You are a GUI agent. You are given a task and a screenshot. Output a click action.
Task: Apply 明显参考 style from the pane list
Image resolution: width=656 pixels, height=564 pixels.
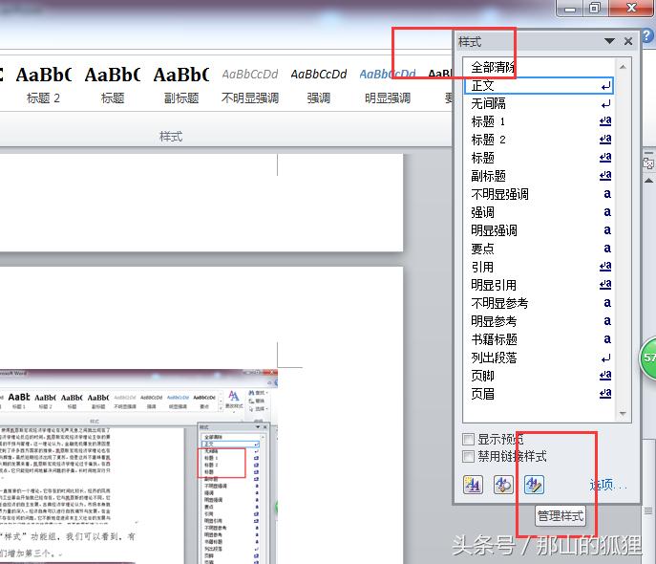(x=539, y=321)
